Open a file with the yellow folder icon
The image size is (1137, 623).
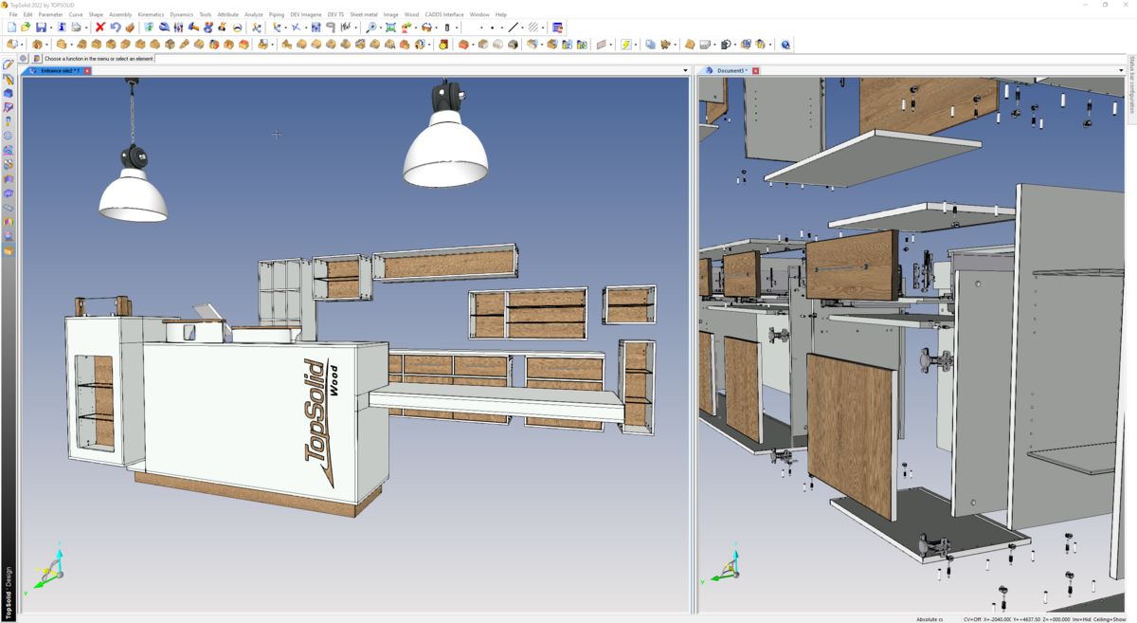click(26, 27)
